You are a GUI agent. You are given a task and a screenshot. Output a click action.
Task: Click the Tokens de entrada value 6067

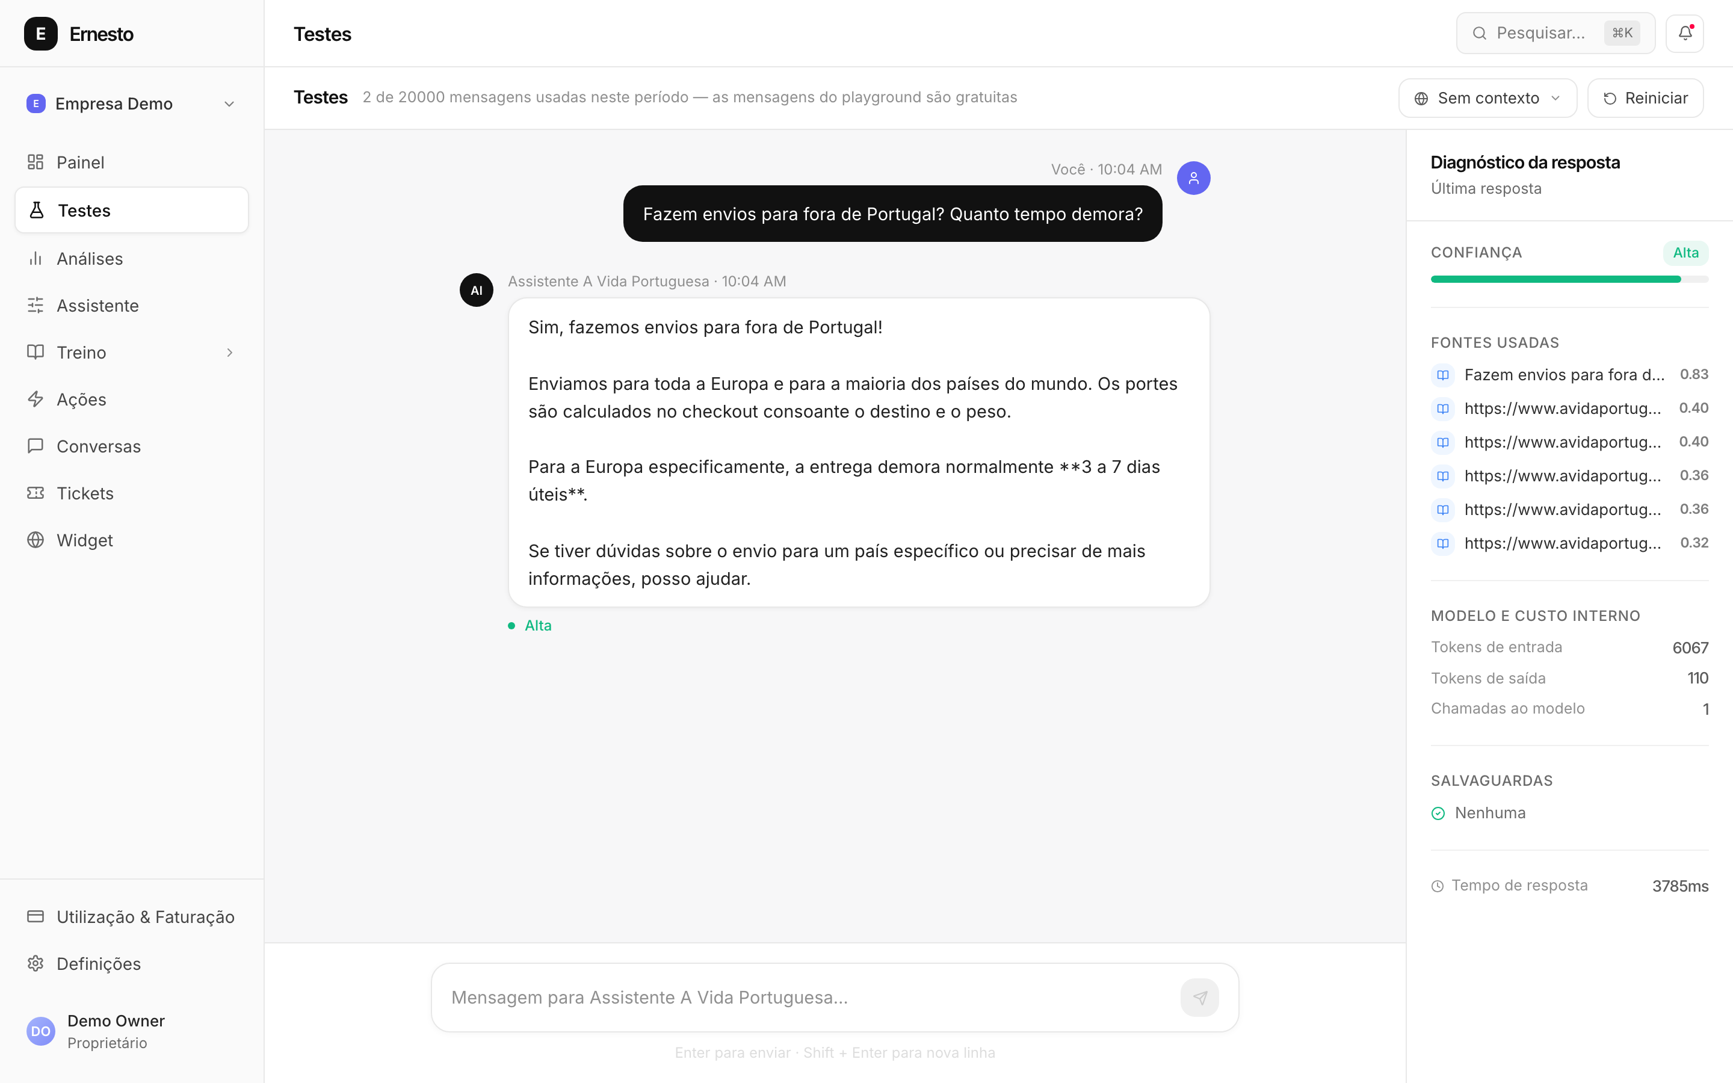pyautogui.click(x=1690, y=647)
